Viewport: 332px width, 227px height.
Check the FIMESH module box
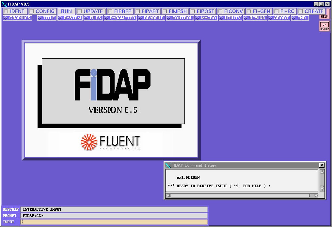tap(165, 11)
